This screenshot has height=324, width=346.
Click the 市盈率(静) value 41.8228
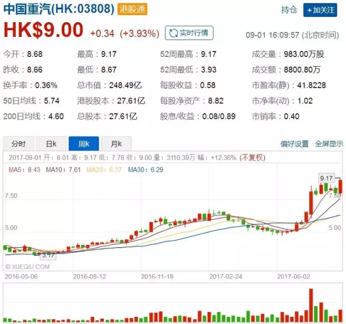click(x=311, y=86)
